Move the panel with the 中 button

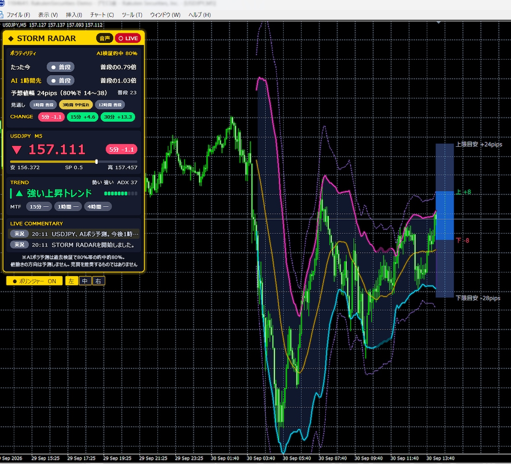point(85,281)
